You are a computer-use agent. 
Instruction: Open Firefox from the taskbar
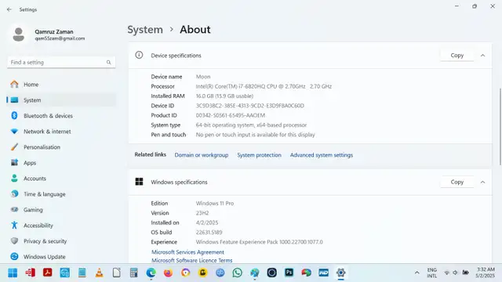click(168, 273)
